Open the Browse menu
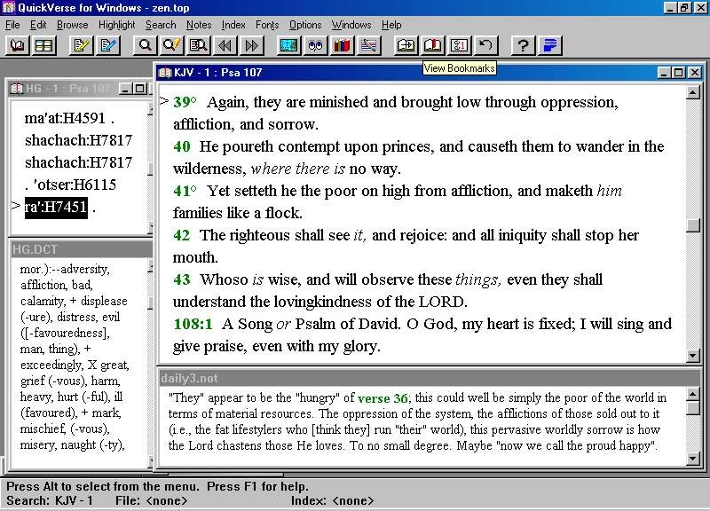710x511 pixels. (73, 25)
